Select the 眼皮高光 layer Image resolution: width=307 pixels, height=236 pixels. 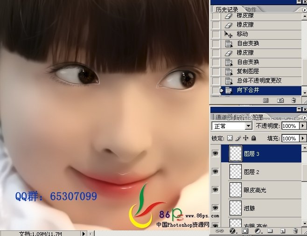(x=261, y=190)
